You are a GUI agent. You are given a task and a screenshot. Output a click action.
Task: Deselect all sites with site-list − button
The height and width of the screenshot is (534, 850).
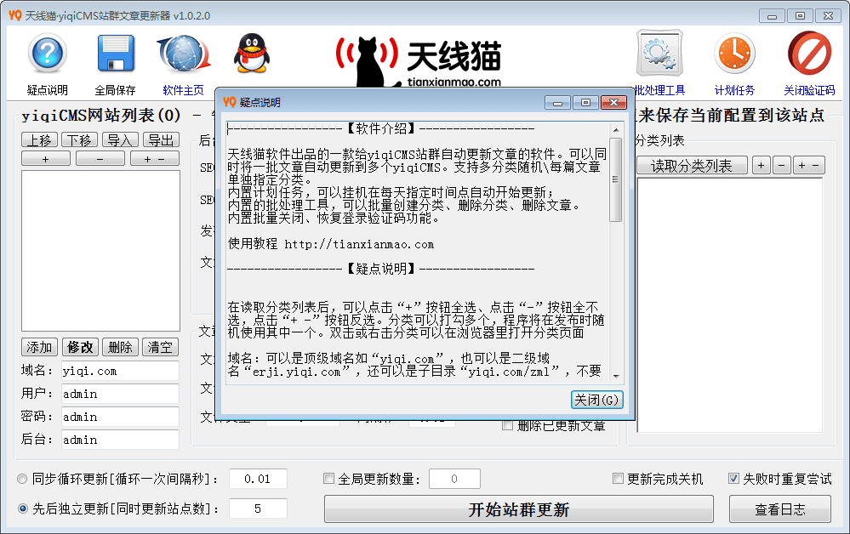[x=100, y=159]
